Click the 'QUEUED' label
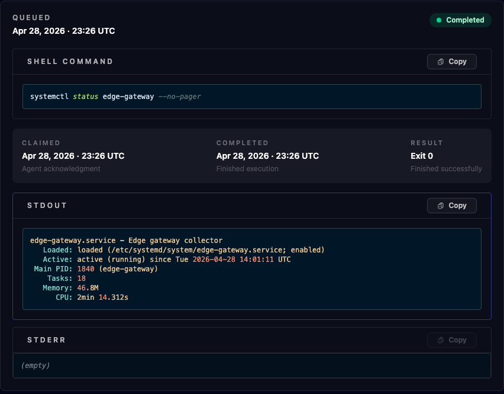Viewport: 504px width, 394px height. tap(31, 18)
